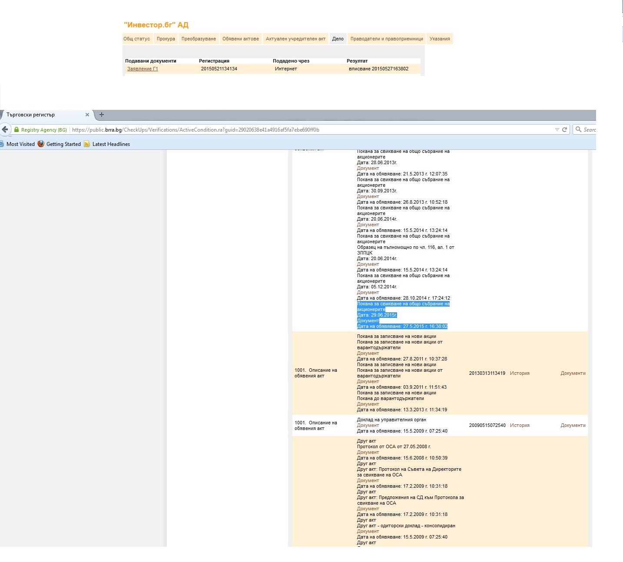The height and width of the screenshot is (562, 623).
Task: Click the magnifier icon in the search box
Action: tap(578, 129)
